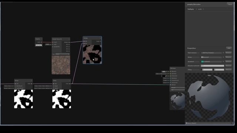This screenshot has height=133, width=237.
Task: Click the R output port on Sample Texture
Action: pos(69,44)
